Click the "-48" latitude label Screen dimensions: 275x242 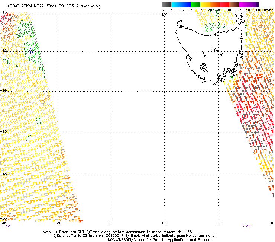tap(3, 174)
